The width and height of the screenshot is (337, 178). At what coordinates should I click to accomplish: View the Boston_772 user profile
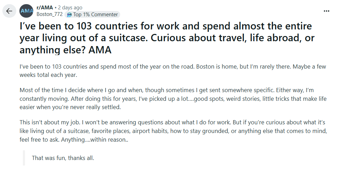pyautogui.click(x=50, y=14)
